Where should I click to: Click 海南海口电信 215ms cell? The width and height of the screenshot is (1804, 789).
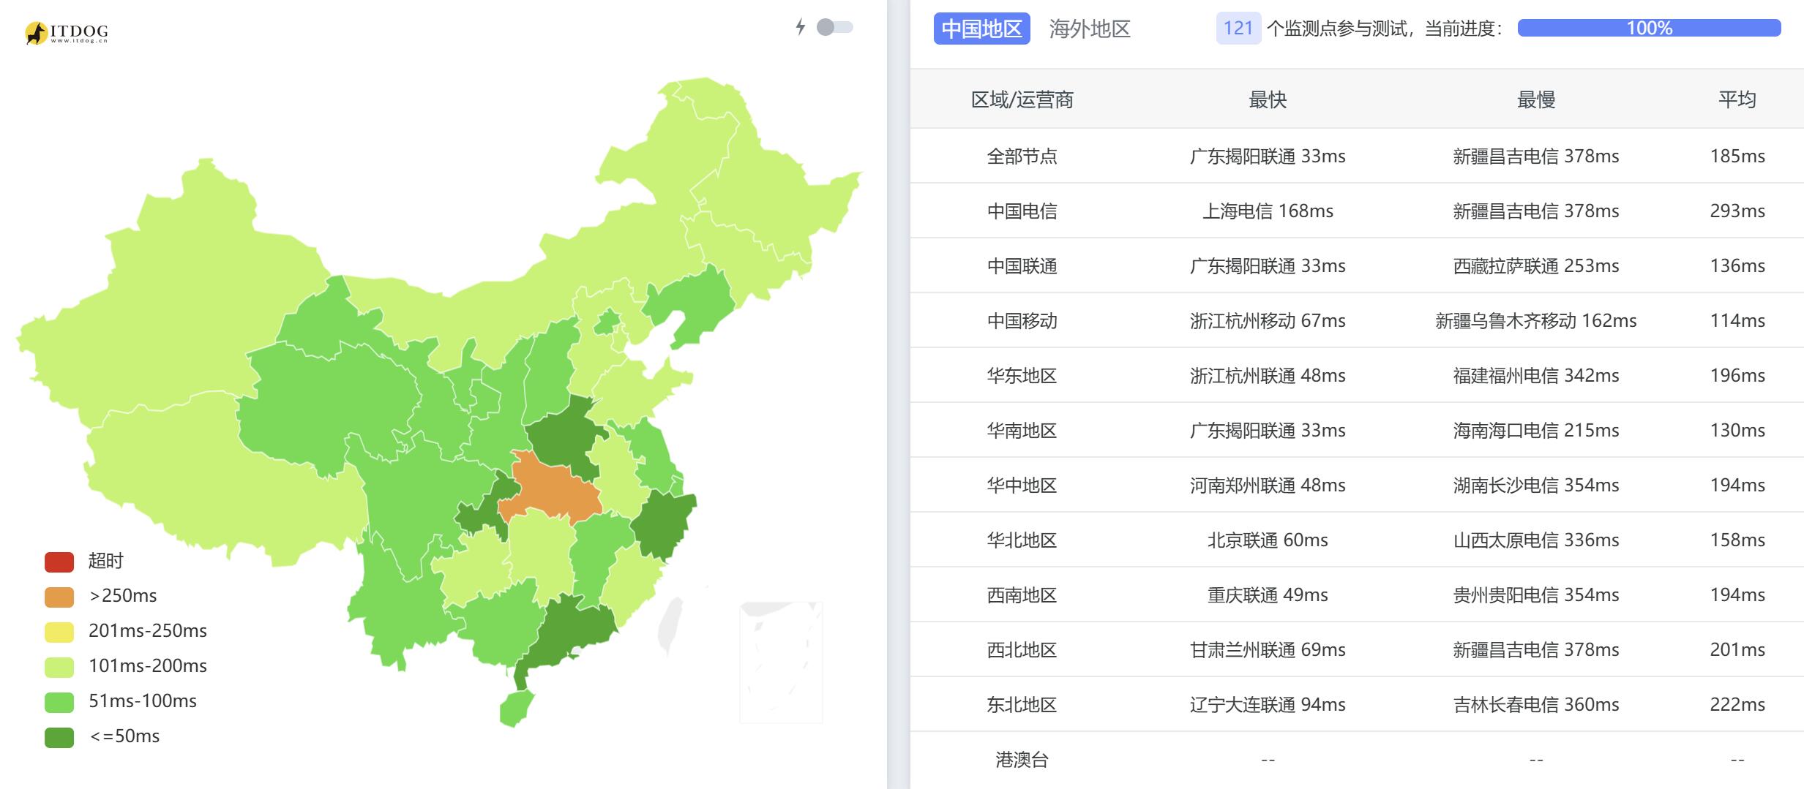coord(1536,430)
